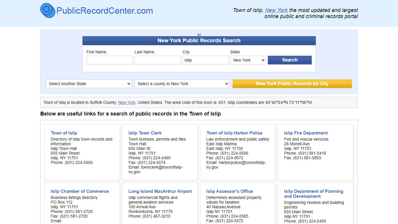398x224 pixels.
Task: Click New York Public Records Search header
Action: click(x=199, y=41)
